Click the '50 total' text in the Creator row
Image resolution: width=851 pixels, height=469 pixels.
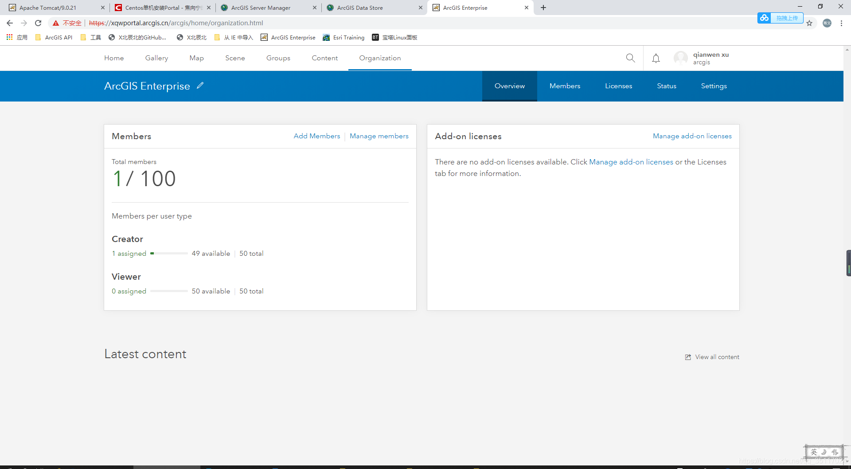(x=251, y=254)
